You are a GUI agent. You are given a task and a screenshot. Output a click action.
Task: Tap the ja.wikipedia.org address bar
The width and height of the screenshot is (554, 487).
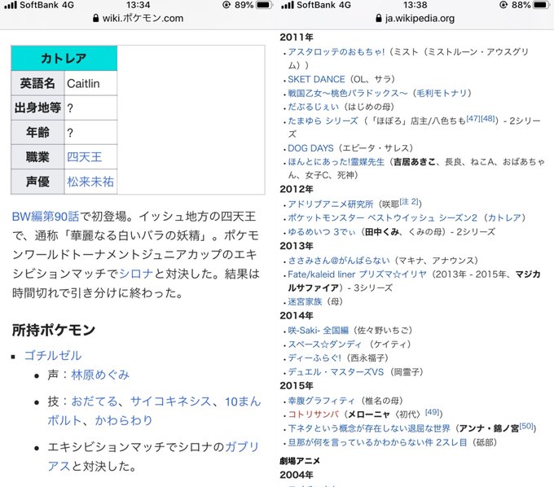(415, 18)
